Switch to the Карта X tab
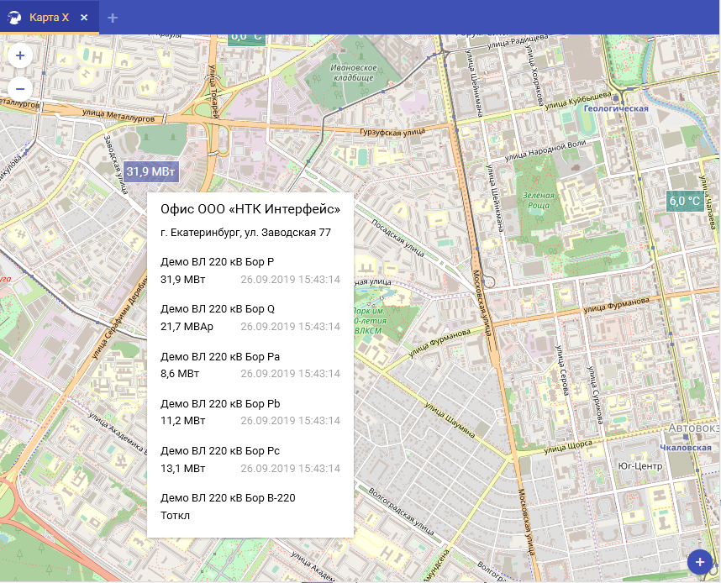 point(49,18)
